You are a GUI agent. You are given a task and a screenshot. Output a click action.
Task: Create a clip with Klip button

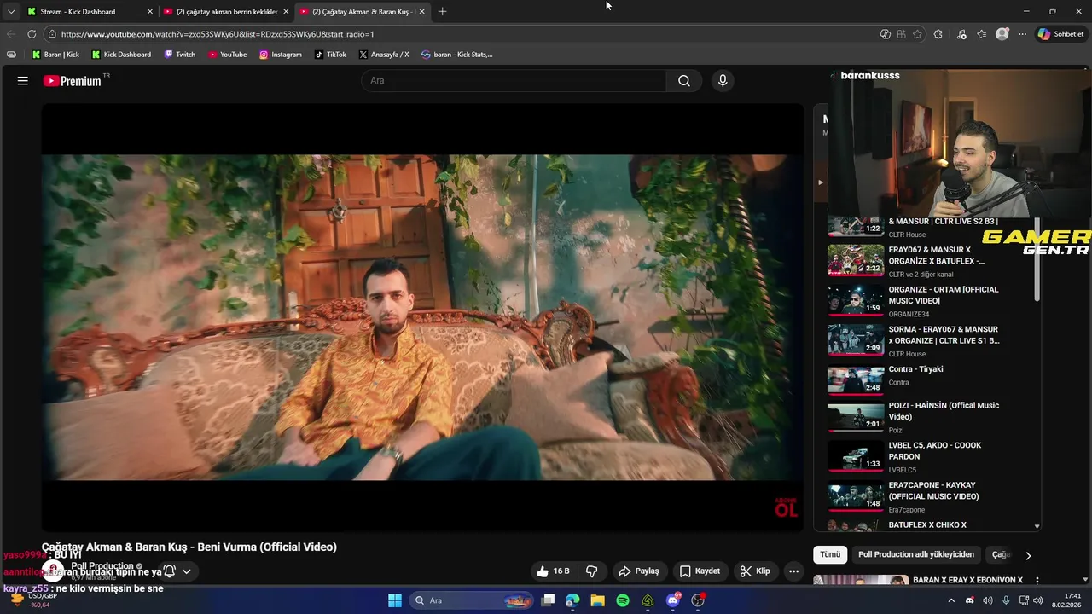pyautogui.click(x=755, y=571)
